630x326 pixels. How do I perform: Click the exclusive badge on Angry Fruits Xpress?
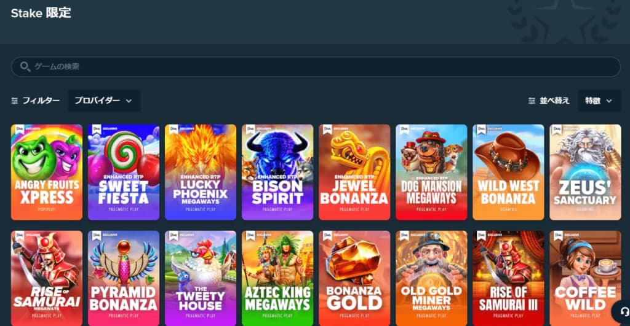tap(19, 129)
